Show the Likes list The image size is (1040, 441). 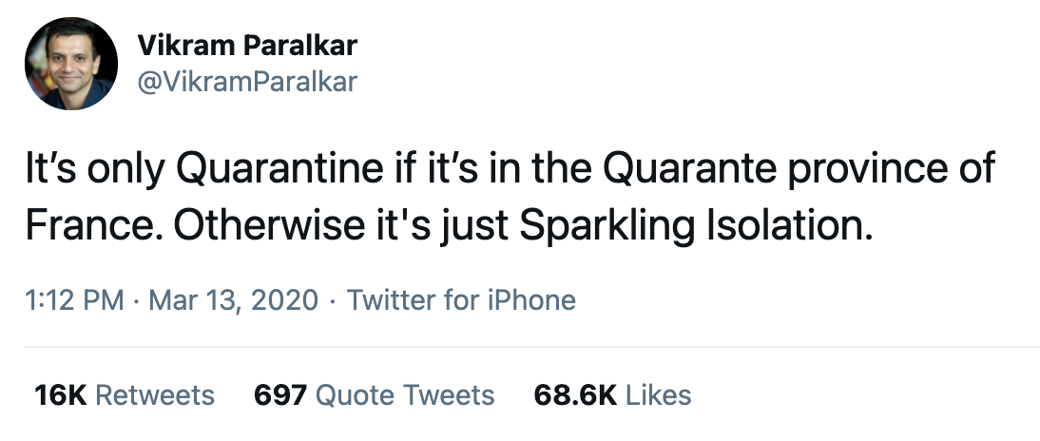point(659,394)
